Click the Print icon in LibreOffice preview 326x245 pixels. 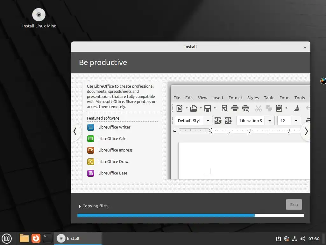tap(235, 108)
